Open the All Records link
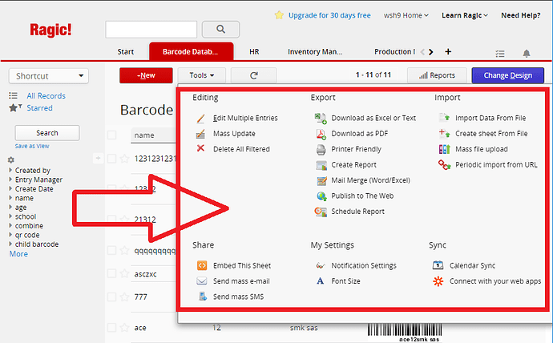The height and width of the screenshot is (343, 553). coord(46,96)
